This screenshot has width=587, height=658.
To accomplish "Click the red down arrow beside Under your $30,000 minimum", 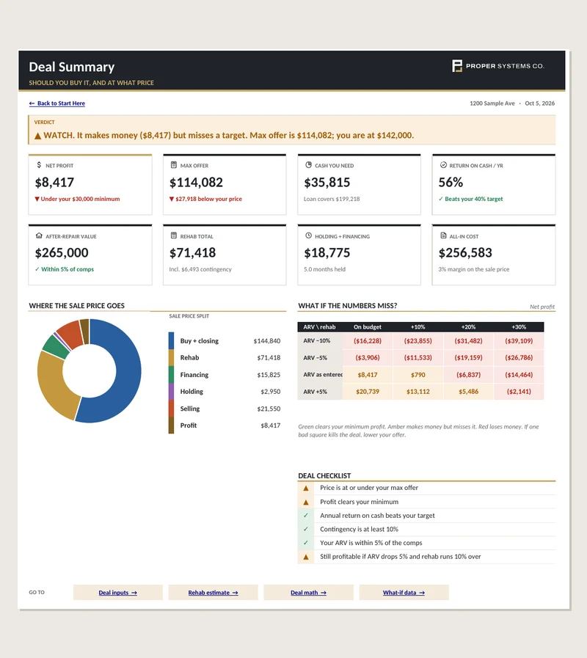I will coord(37,199).
